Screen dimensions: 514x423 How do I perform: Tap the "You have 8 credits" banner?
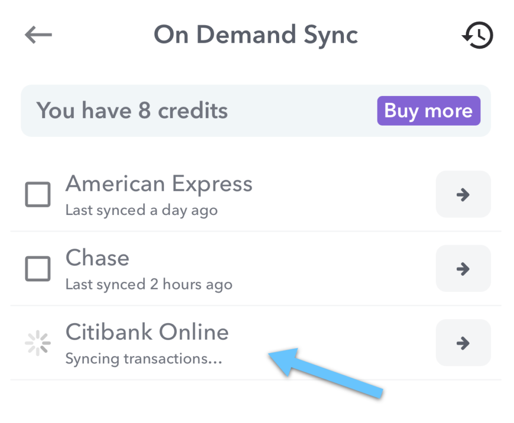click(133, 111)
